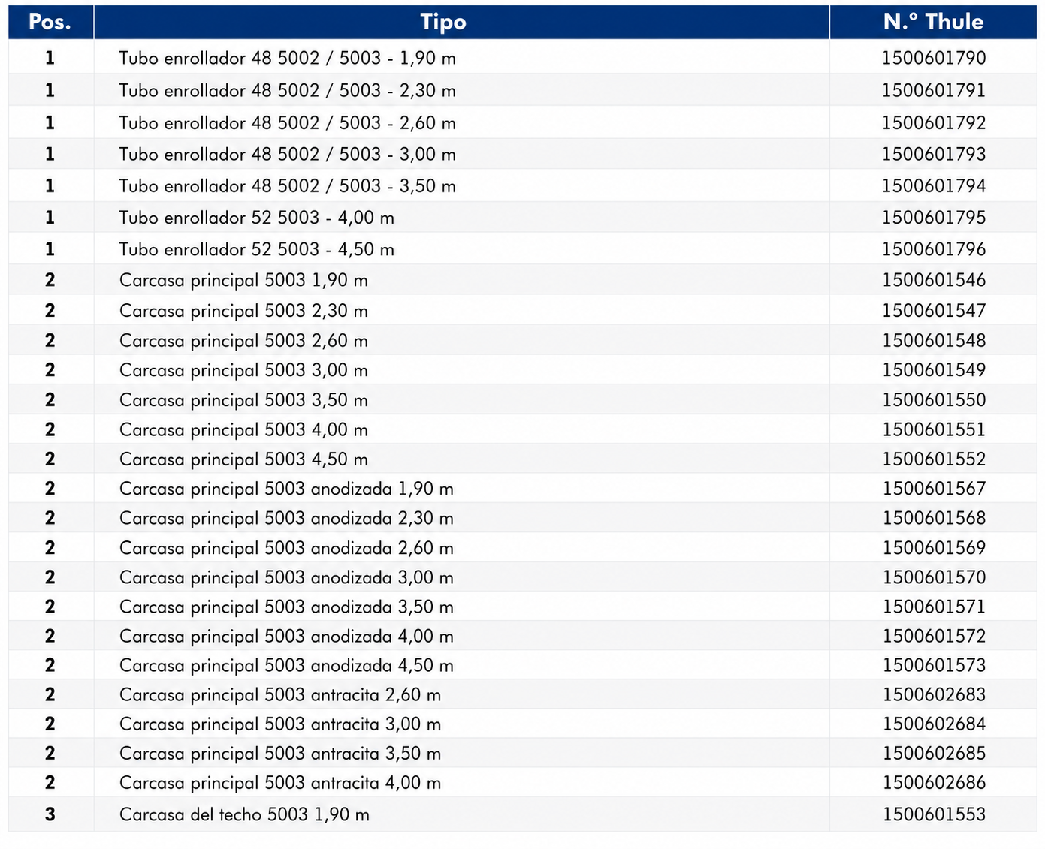Screen dimensions: 1045x849
Task: Choose "Carcasa principal 5003 anodizada 4,50 m"
Action: click(x=286, y=665)
